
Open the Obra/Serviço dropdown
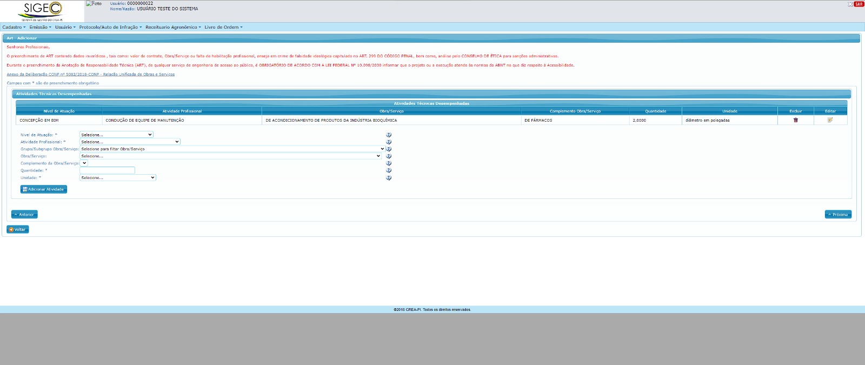(231, 156)
